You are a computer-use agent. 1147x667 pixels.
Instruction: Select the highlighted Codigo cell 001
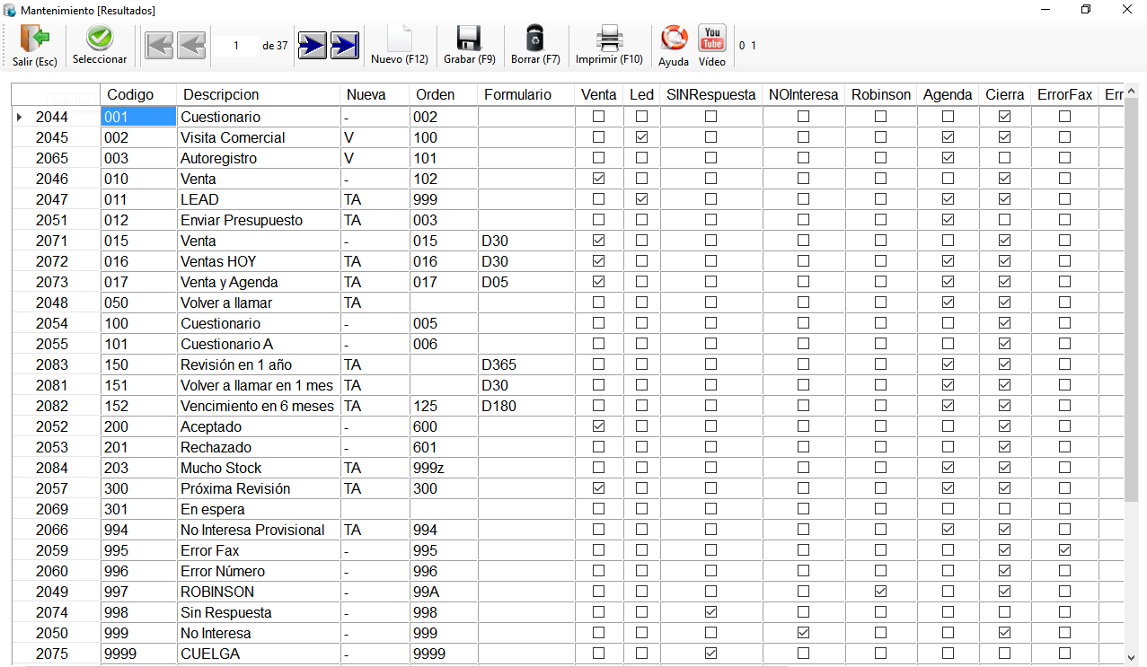click(x=138, y=117)
